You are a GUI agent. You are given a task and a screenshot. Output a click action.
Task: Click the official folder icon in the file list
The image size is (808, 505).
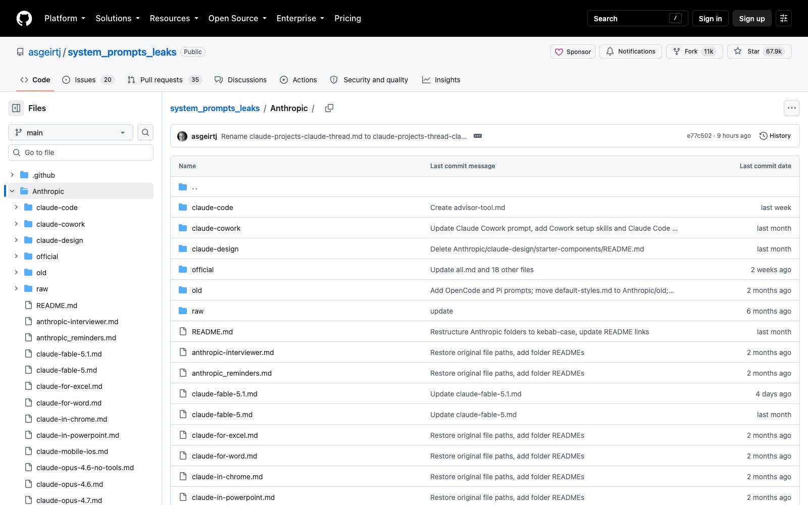point(183,270)
